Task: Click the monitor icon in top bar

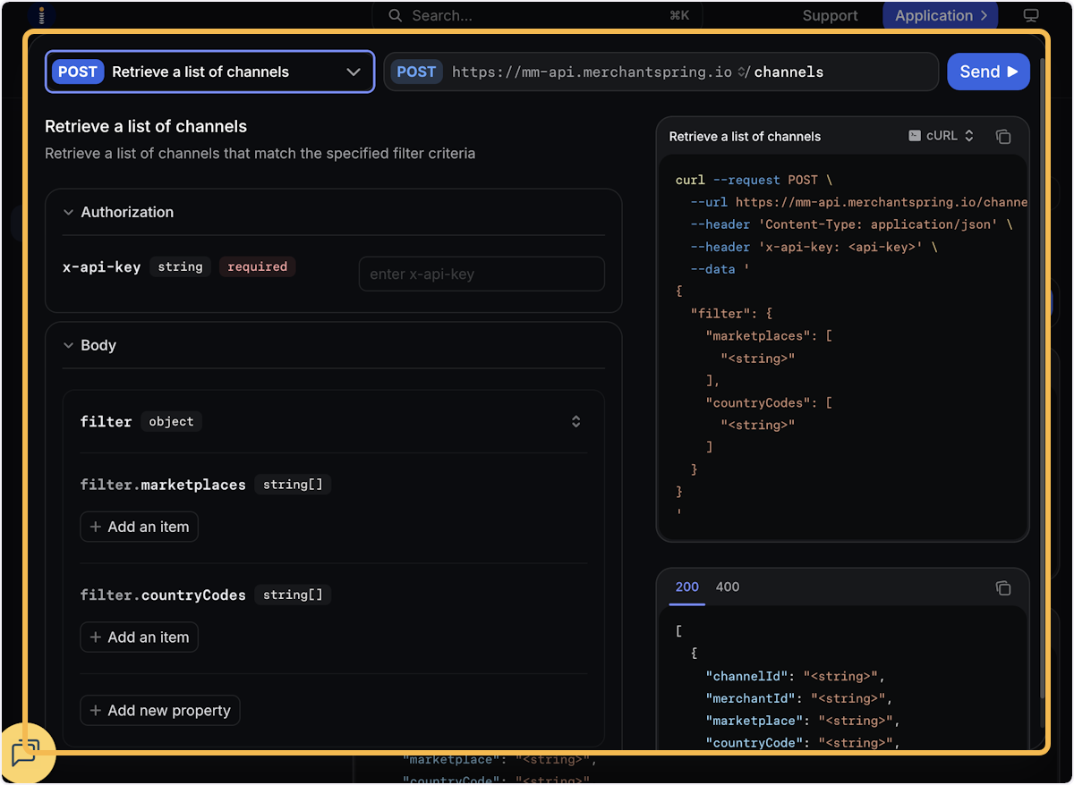Action: point(1031,15)
